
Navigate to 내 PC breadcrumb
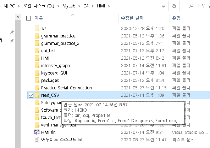point(10,6)
